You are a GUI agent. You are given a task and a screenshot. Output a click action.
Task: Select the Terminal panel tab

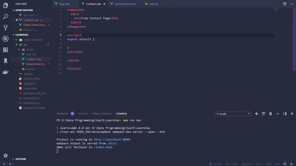[122, 114]
